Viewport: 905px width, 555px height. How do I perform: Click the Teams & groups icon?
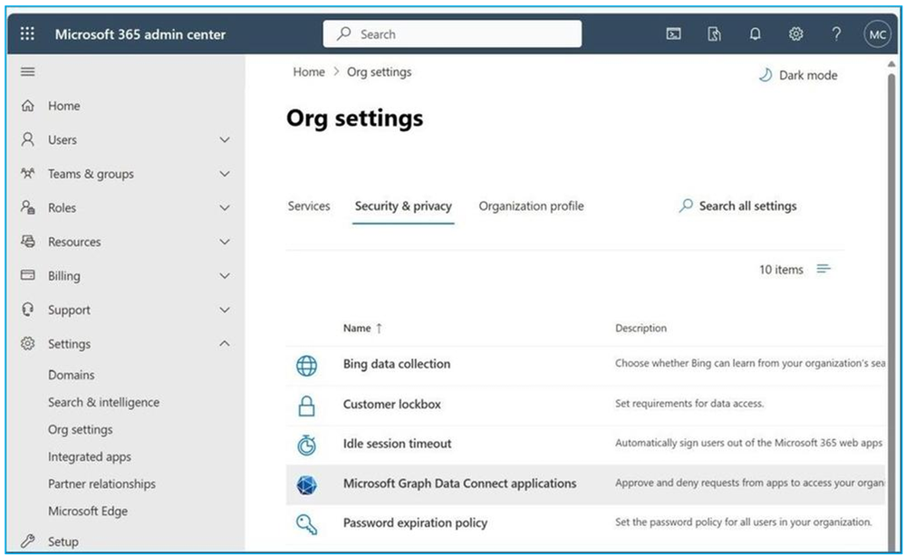click(x=28, y=173)
